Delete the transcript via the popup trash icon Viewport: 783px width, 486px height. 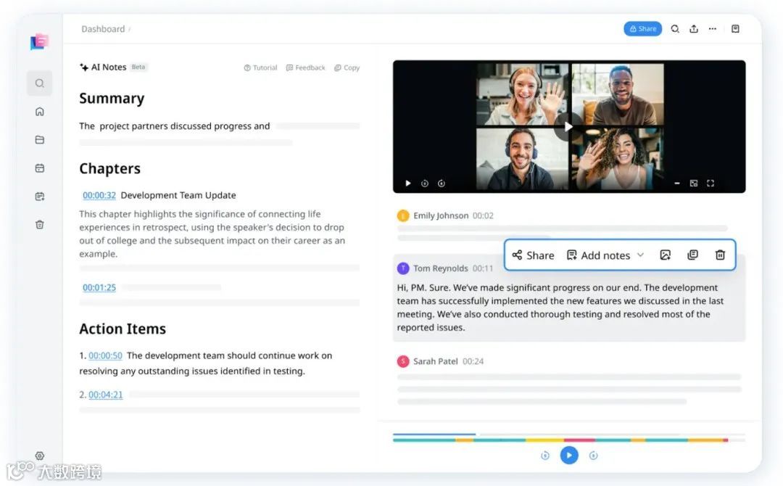click(x=720, y=255)
